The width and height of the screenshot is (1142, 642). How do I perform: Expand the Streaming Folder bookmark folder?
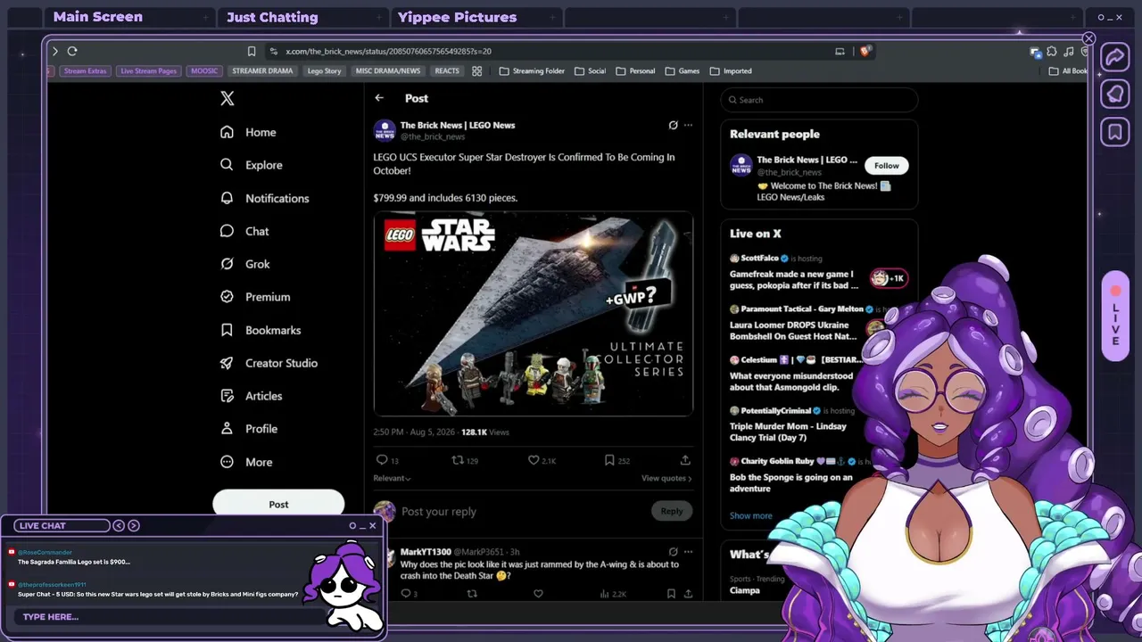[532, 71]
